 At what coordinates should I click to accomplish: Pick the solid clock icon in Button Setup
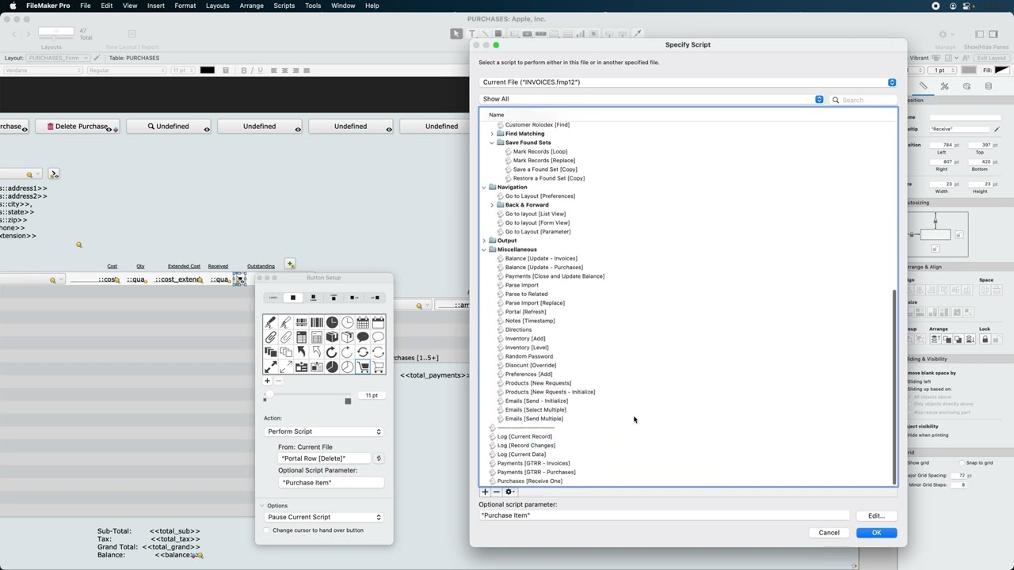(x=332, y=322)
